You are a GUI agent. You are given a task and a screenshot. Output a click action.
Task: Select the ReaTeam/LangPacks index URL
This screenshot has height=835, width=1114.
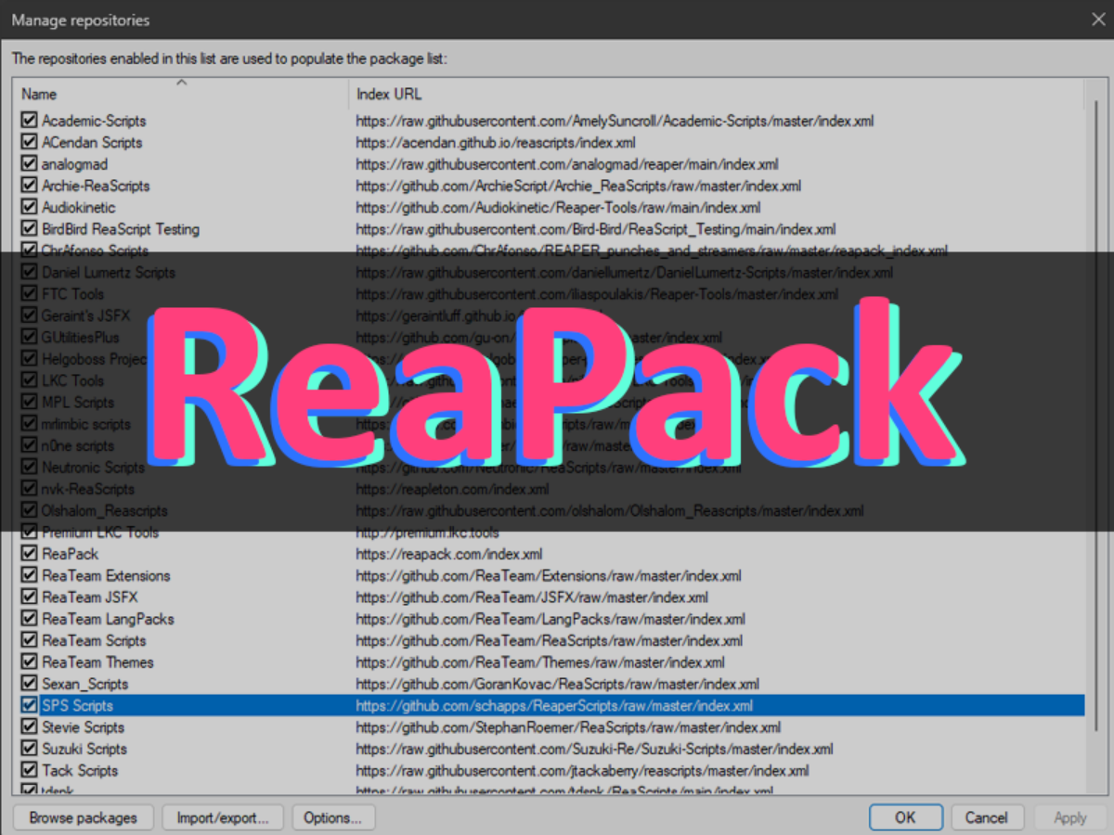pos(551,619)
